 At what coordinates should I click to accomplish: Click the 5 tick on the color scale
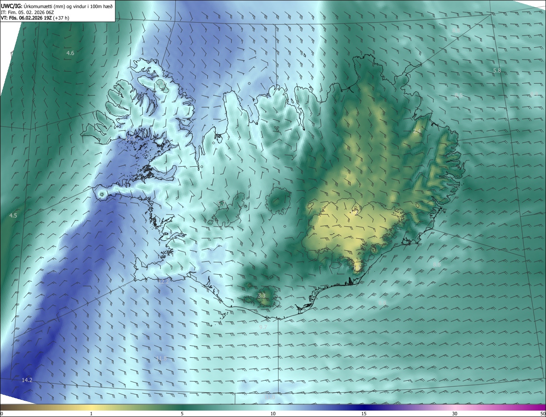pos(182,414)
